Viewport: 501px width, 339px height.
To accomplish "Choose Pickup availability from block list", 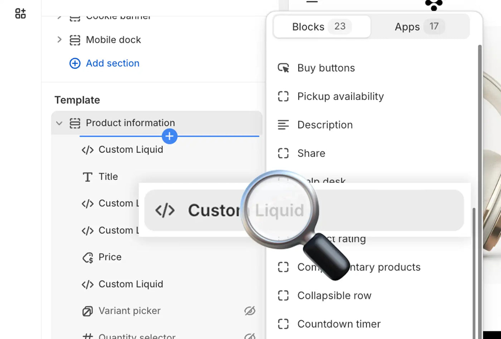I will [340, 97].
